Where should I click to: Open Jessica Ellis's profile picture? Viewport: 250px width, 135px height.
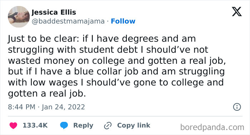pos(19,17)
